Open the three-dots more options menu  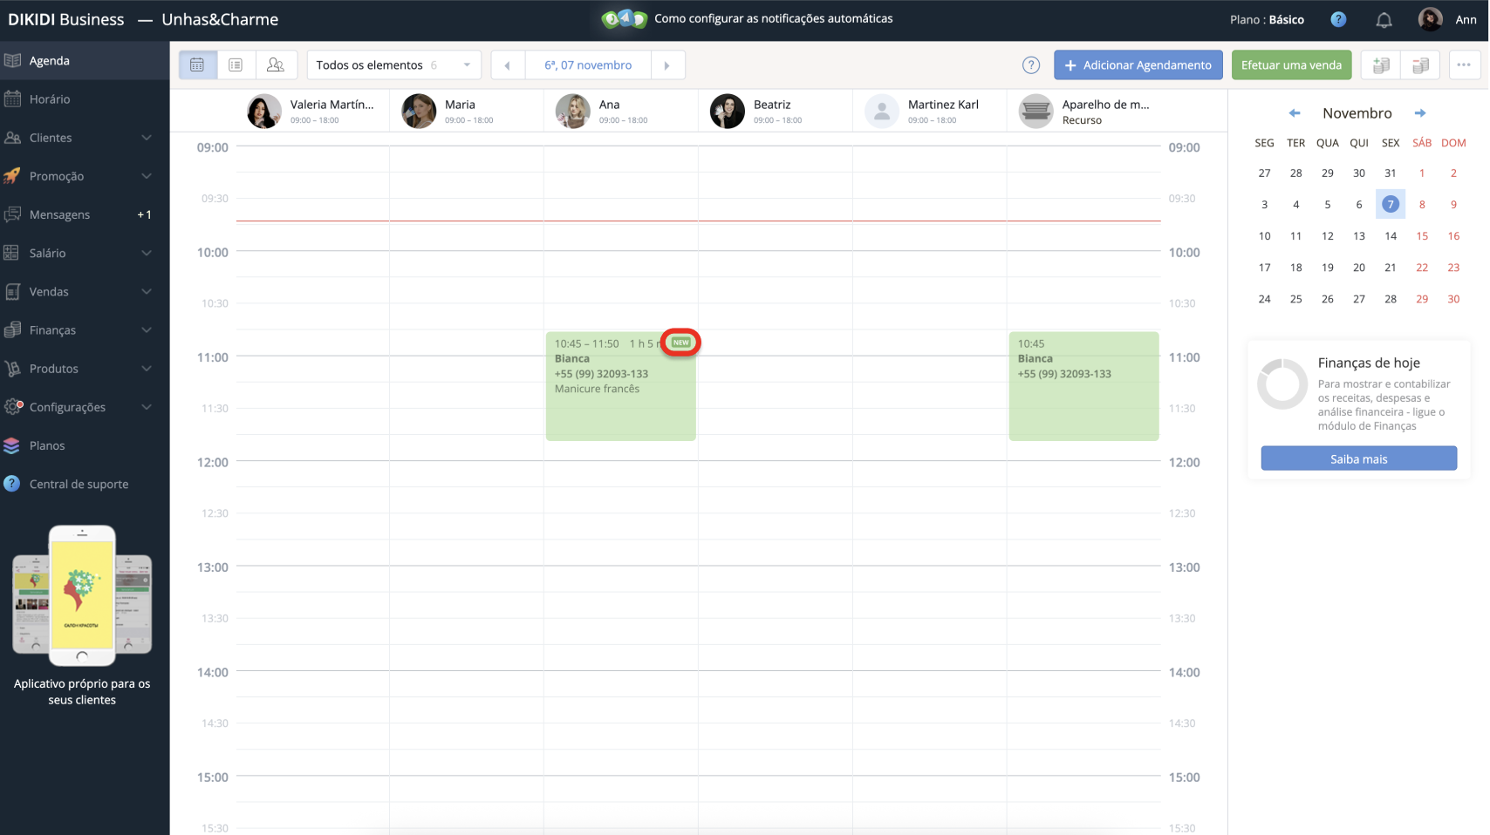pos(1464,65)
